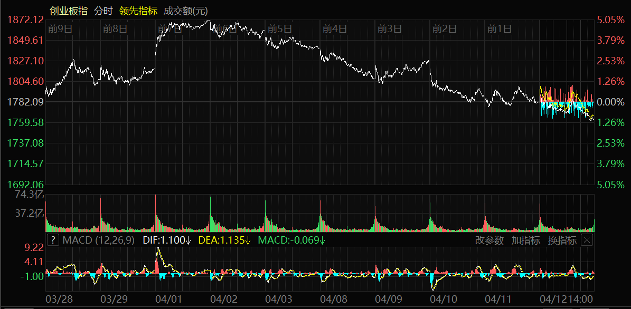The height and width of the screenshot is (309, 631).
Task: Click the 04/08 date label
Action: (x=334, y=300)
